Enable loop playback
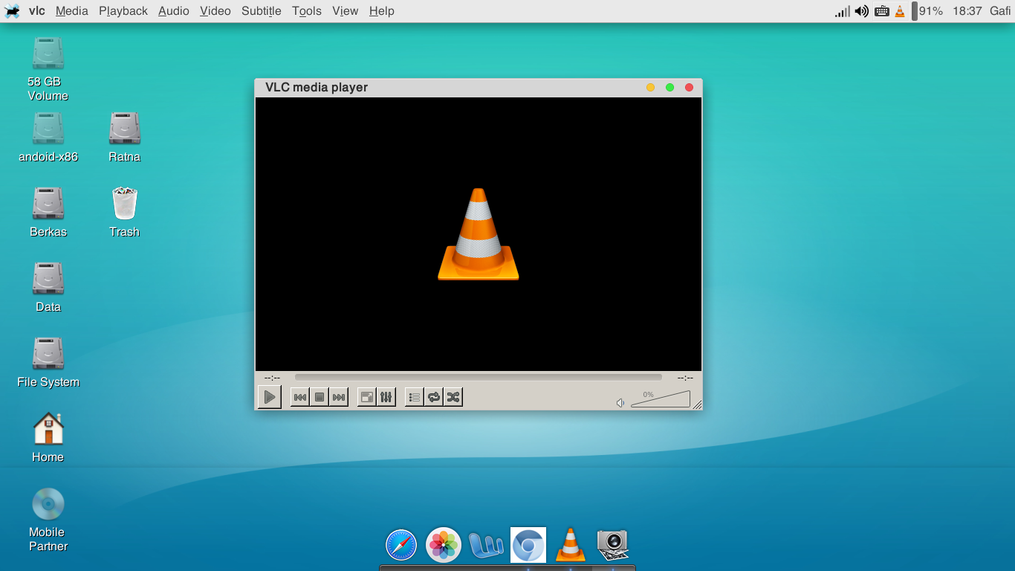1015x571 pixels. coord(433,396)
